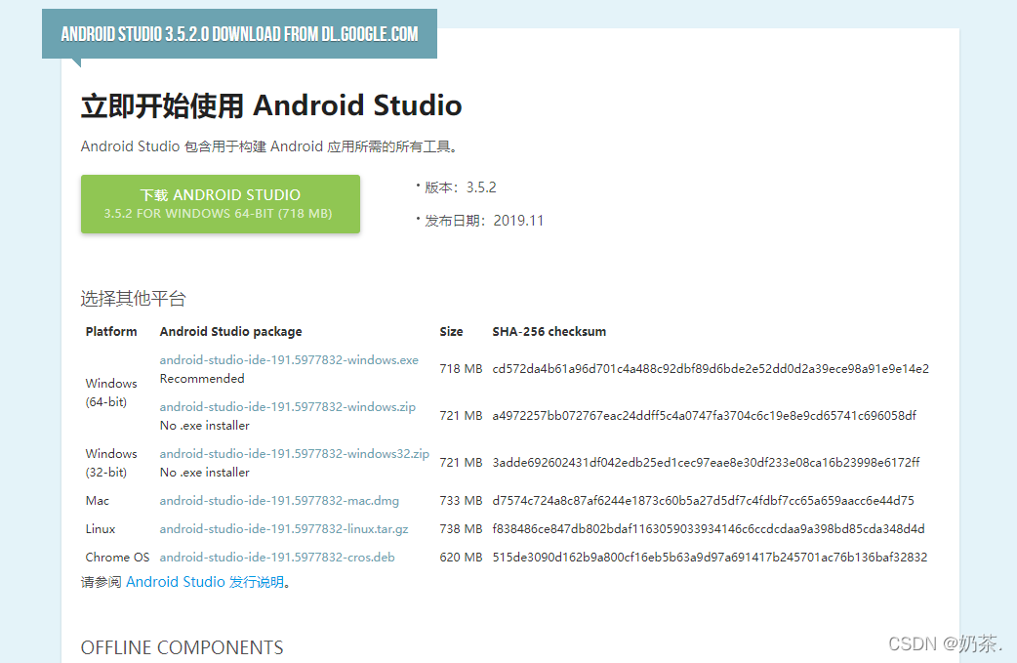Image resolution: width=1017 pixels, height=663 pixels.
Task: Select the Size column header
Action: pyautogui.click(x=451, y=332)
